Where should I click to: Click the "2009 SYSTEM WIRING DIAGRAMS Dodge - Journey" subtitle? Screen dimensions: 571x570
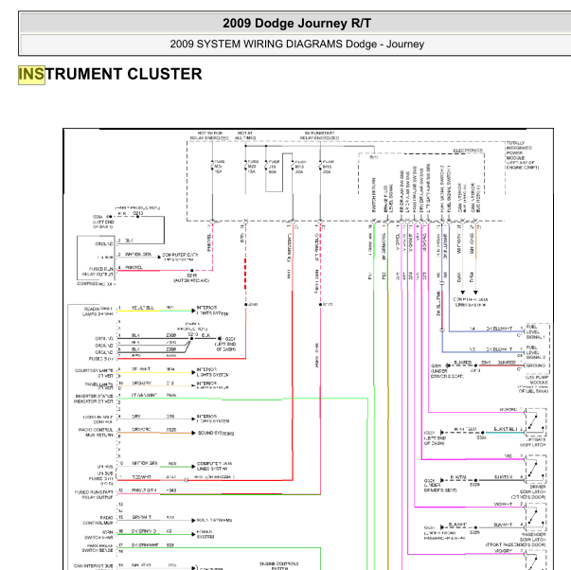click(x=296, y=45)
